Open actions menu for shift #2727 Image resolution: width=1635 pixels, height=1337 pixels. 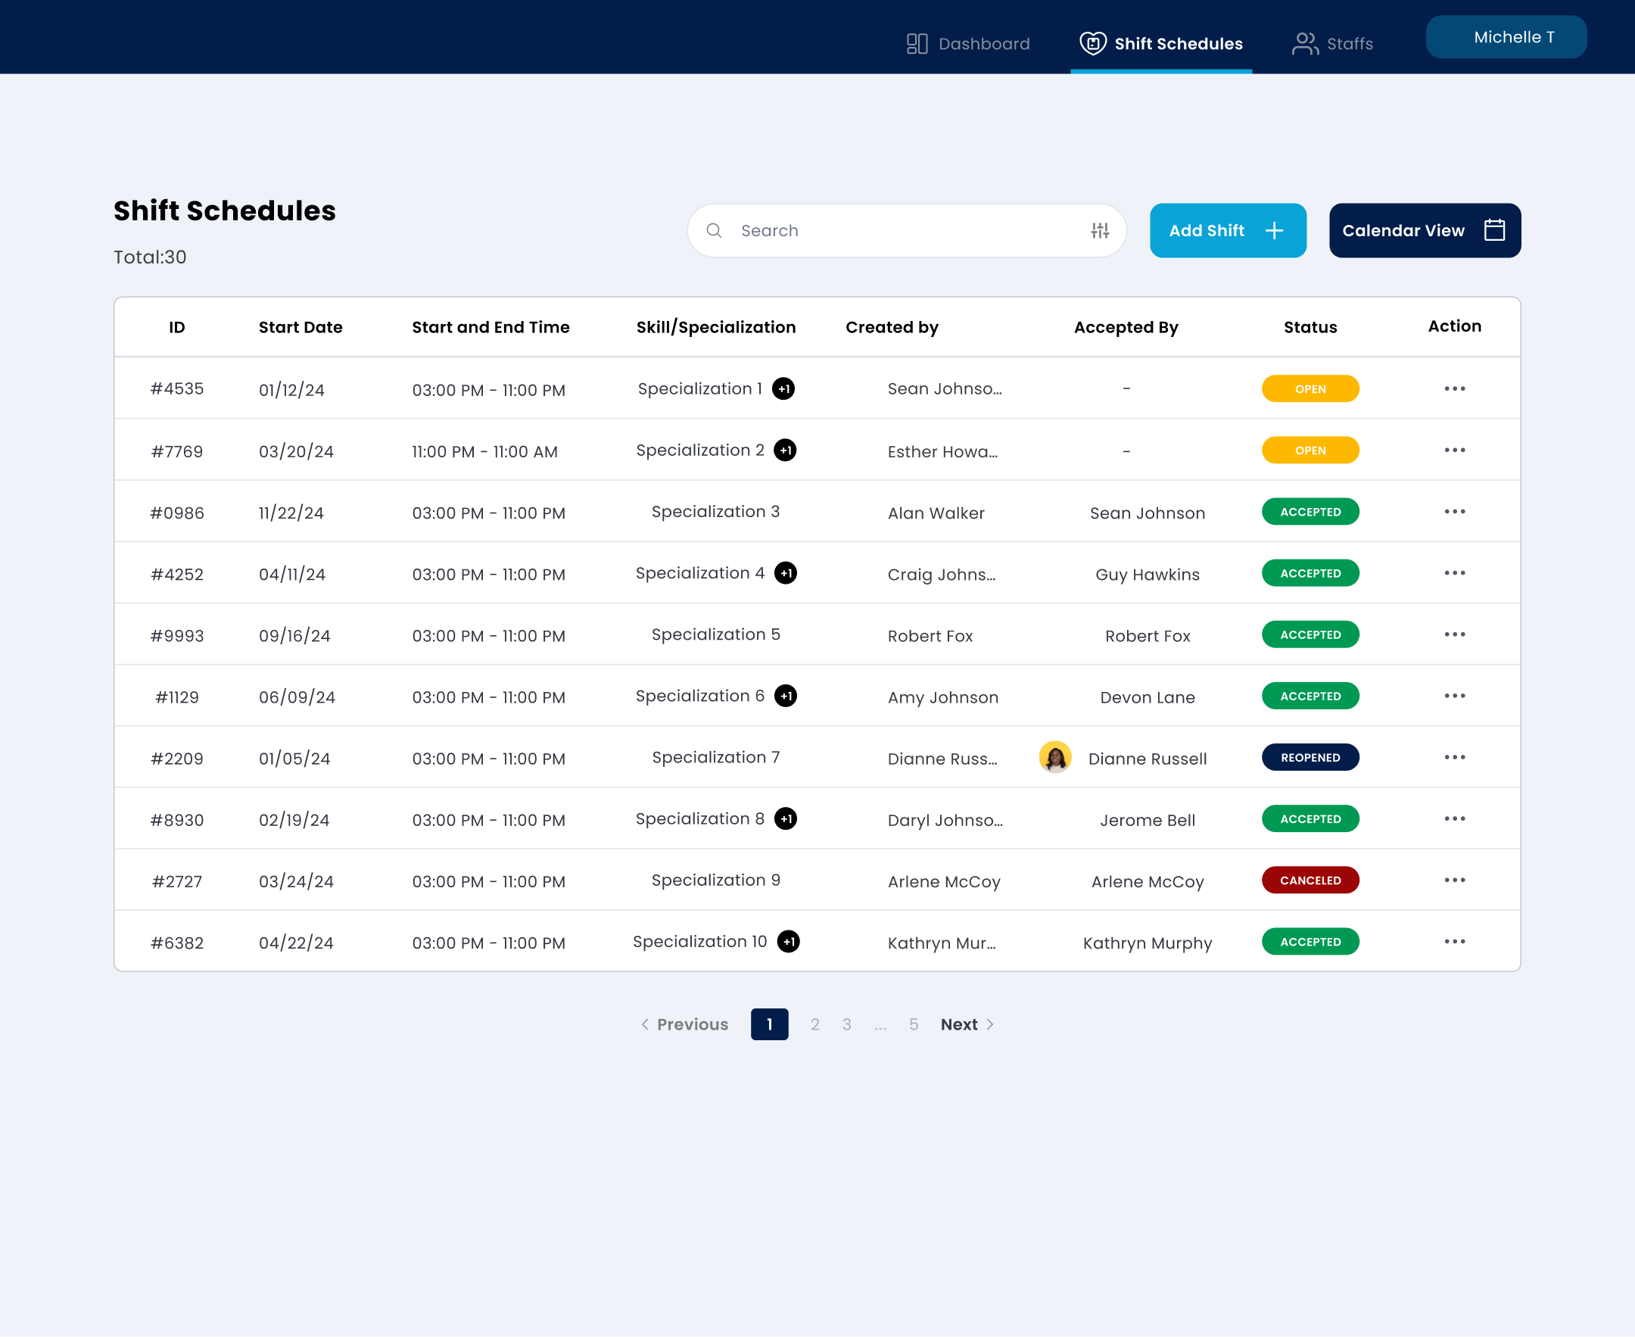coord(1454,880)
